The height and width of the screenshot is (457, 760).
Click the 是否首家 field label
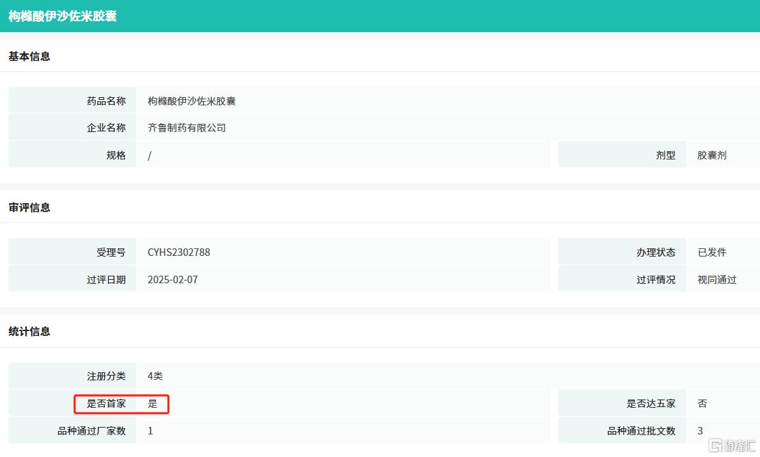[x=106, y=403]
